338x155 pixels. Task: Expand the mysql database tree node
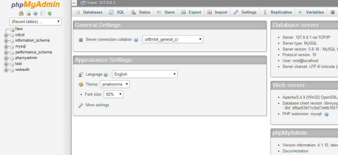point(6,47)
